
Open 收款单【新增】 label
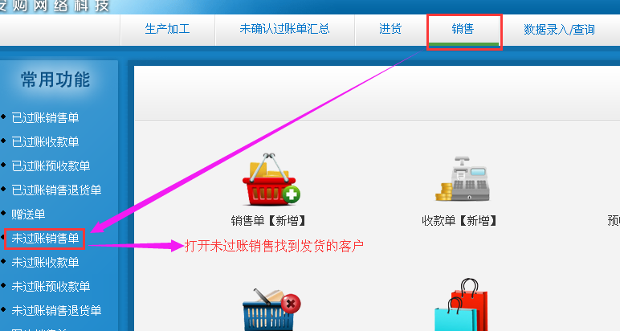pyautogui.click(x=459, y=221)
